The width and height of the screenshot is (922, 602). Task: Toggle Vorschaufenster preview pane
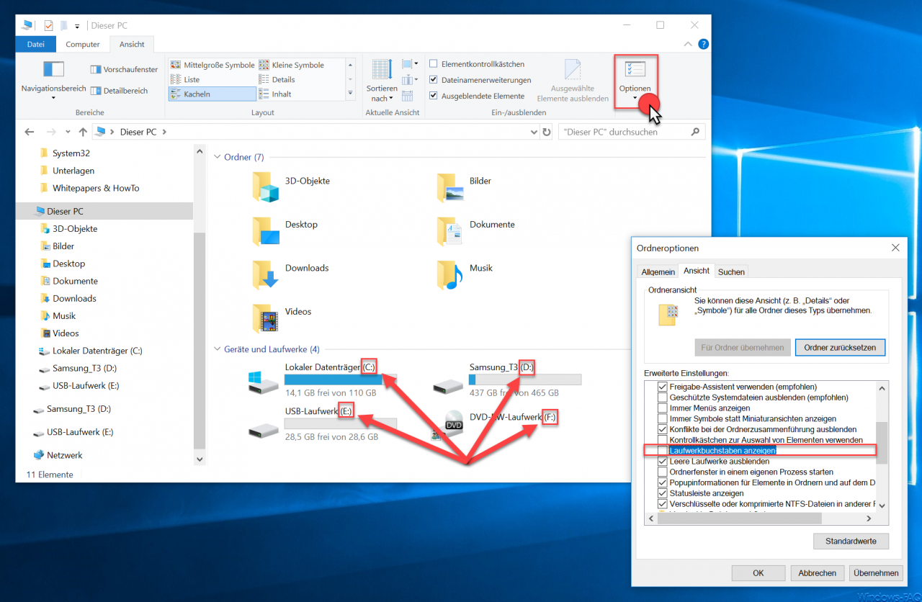click(x=124, y=70)
